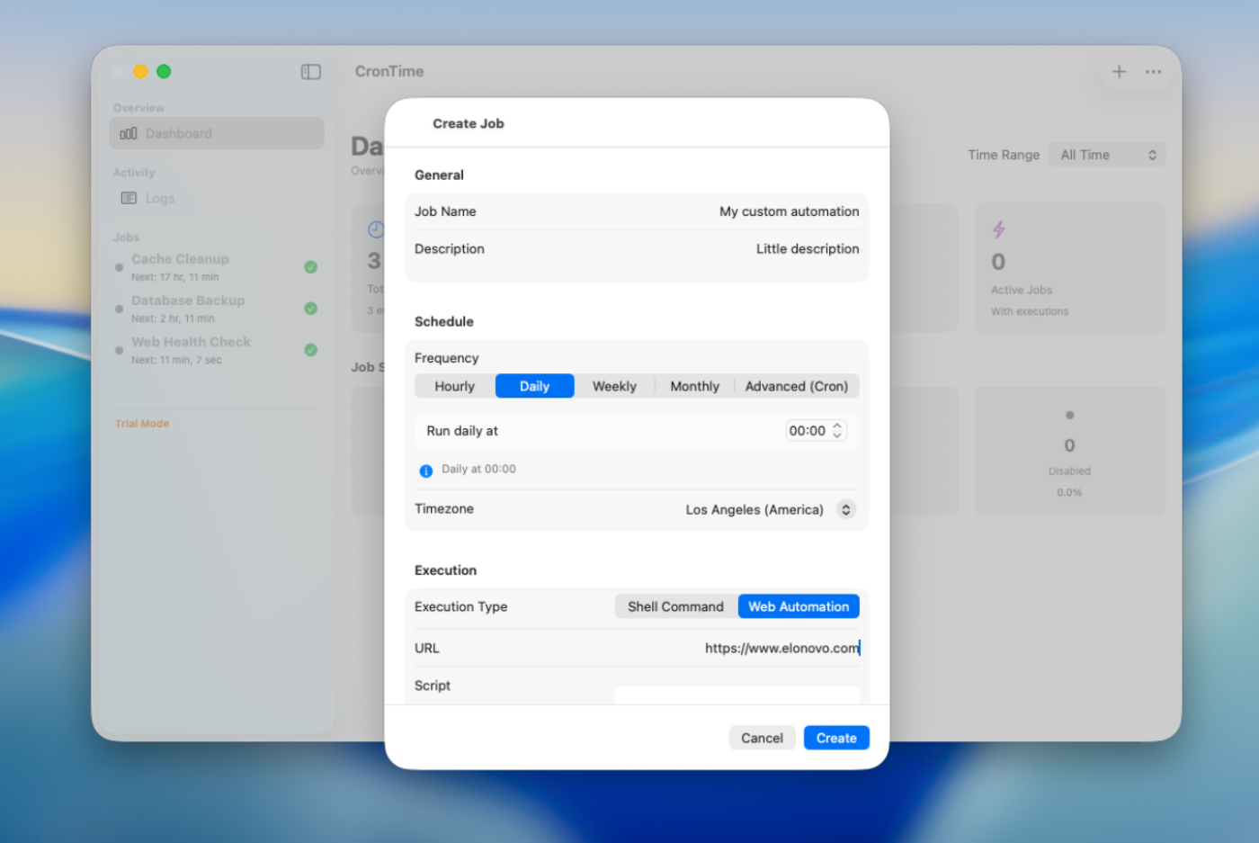Click the plus icon to add job

pyautogui.click(x=1119, y=72)
